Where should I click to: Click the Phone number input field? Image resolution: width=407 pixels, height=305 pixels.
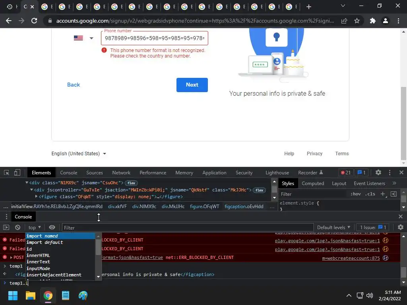[x=155, y=38]
